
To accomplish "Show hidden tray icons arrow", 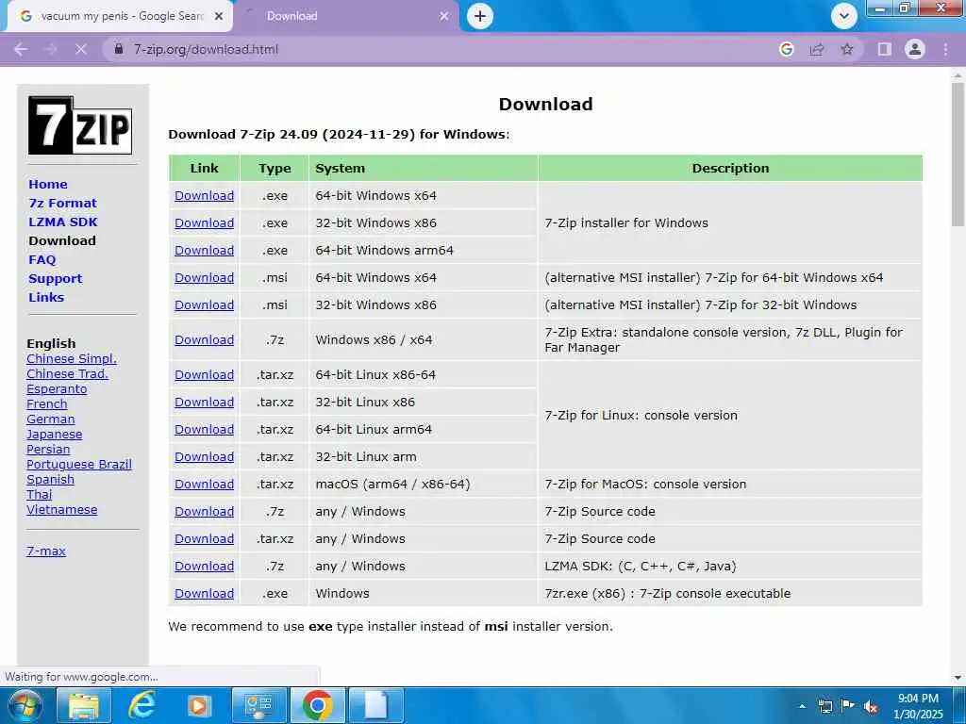I will 802,707.
